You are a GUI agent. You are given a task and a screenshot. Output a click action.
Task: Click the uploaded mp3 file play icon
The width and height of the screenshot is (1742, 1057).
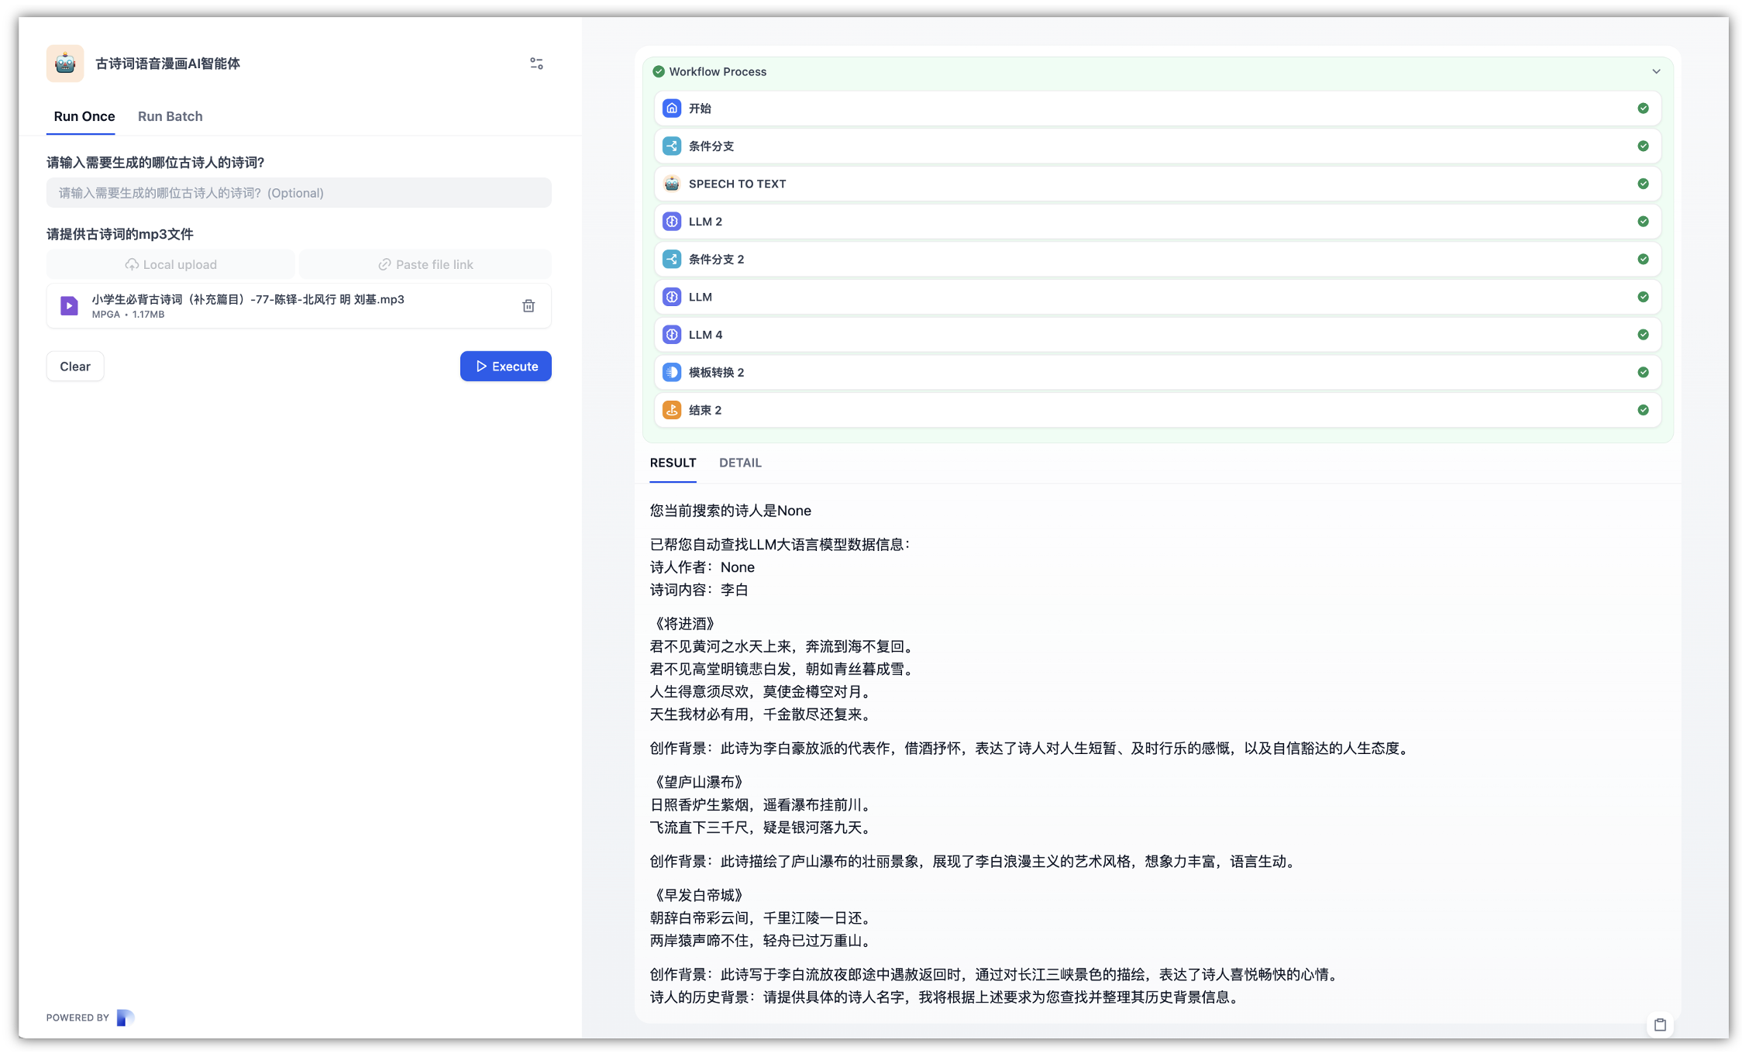pyautogui.click(x=69, y=306)
